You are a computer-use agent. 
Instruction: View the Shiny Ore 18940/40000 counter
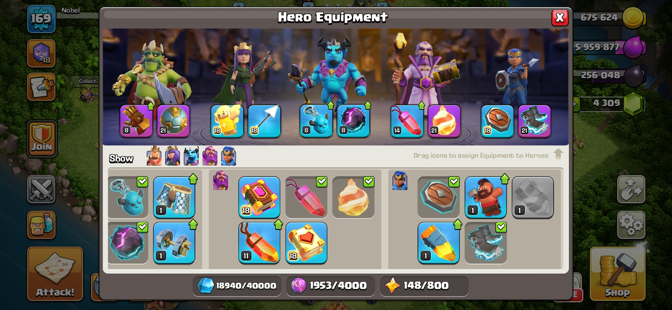pyautogui.click(x=237, y=286)
